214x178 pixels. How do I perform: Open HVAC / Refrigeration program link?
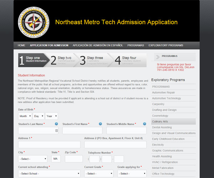click(x=165, y=162)
